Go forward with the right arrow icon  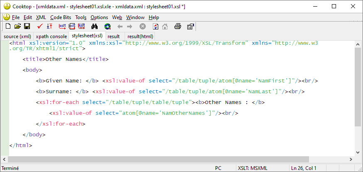tap(130, 27)
